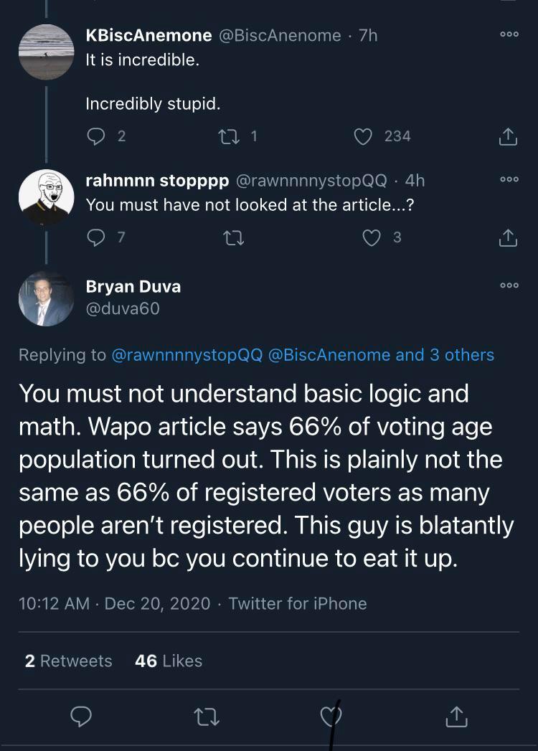Open Bryan Duva's tweet options menu
Viewport: 538px width, 751px height.
coord(509,285)
